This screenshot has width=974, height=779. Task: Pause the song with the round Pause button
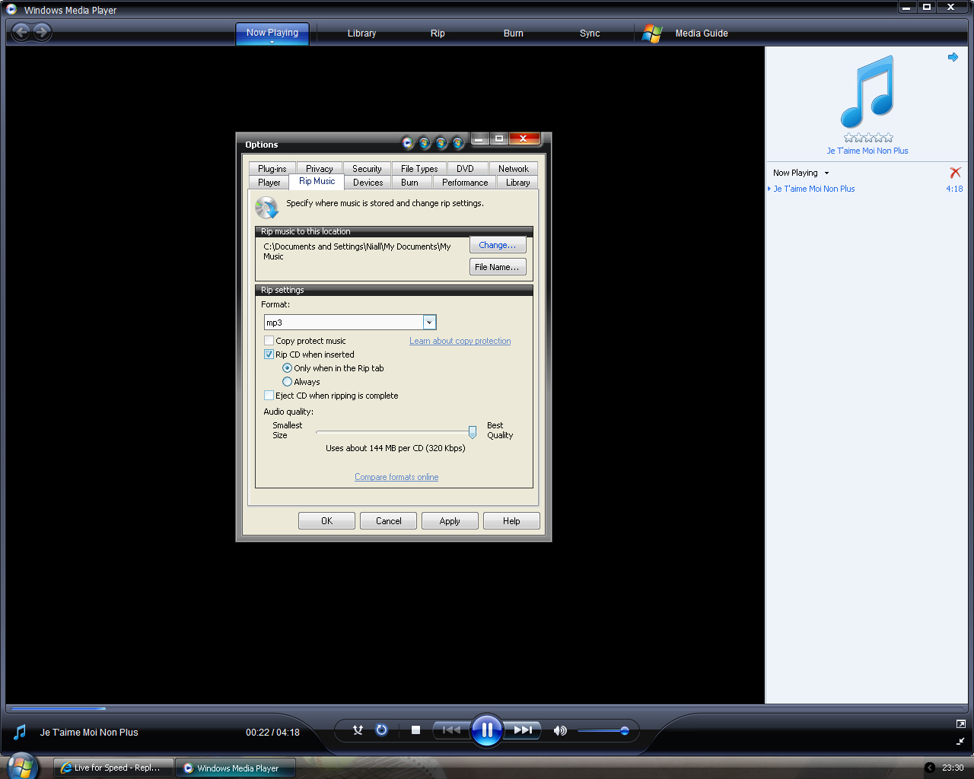(x=486, y=730)
